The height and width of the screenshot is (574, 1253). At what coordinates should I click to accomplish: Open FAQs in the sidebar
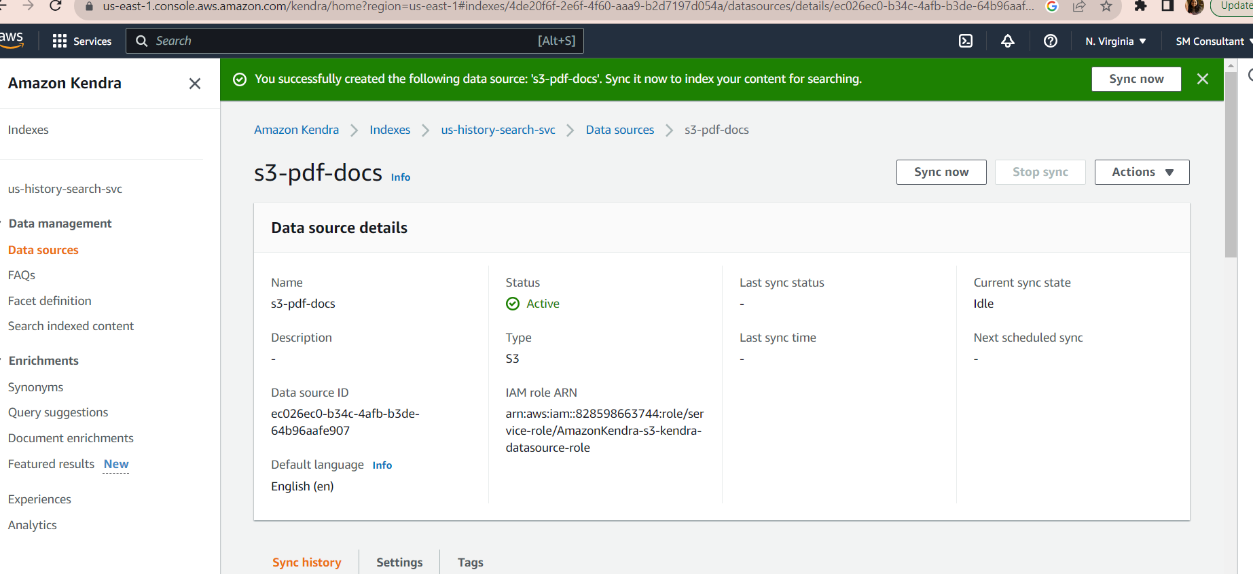pos(22,275)
